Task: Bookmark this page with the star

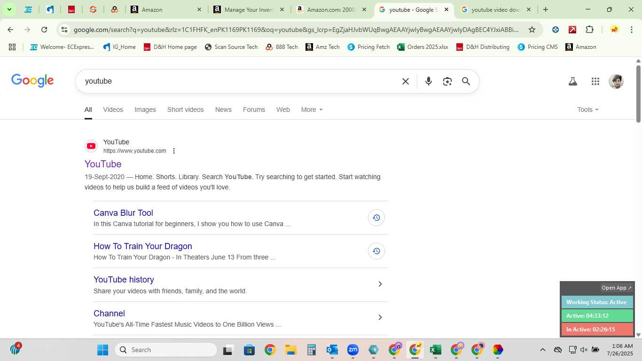Action: tap(532, 30)
